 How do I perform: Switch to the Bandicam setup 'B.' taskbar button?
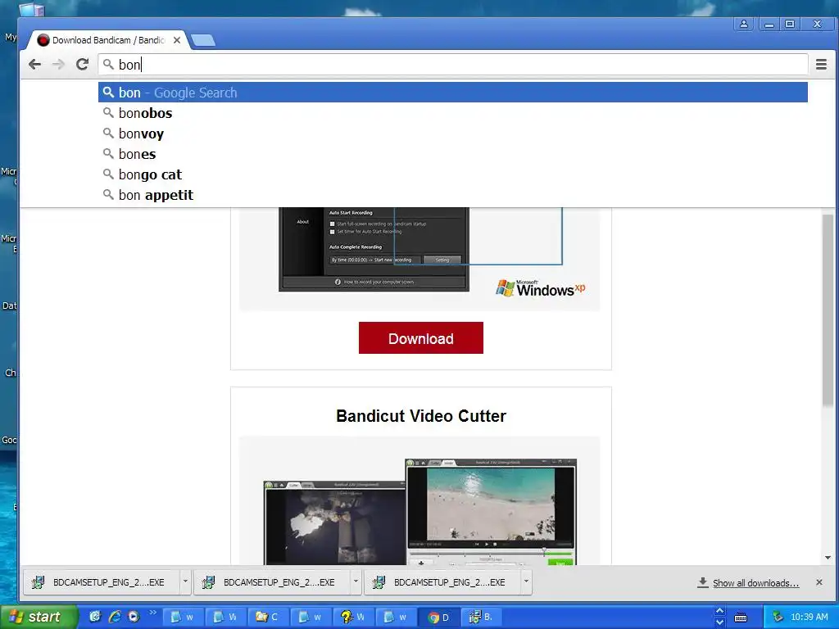pos(482,618)
